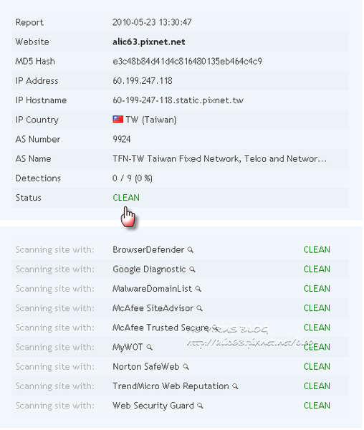Click magnifier icon next to MyWOT
364x430 pixels.
(150, 348)
